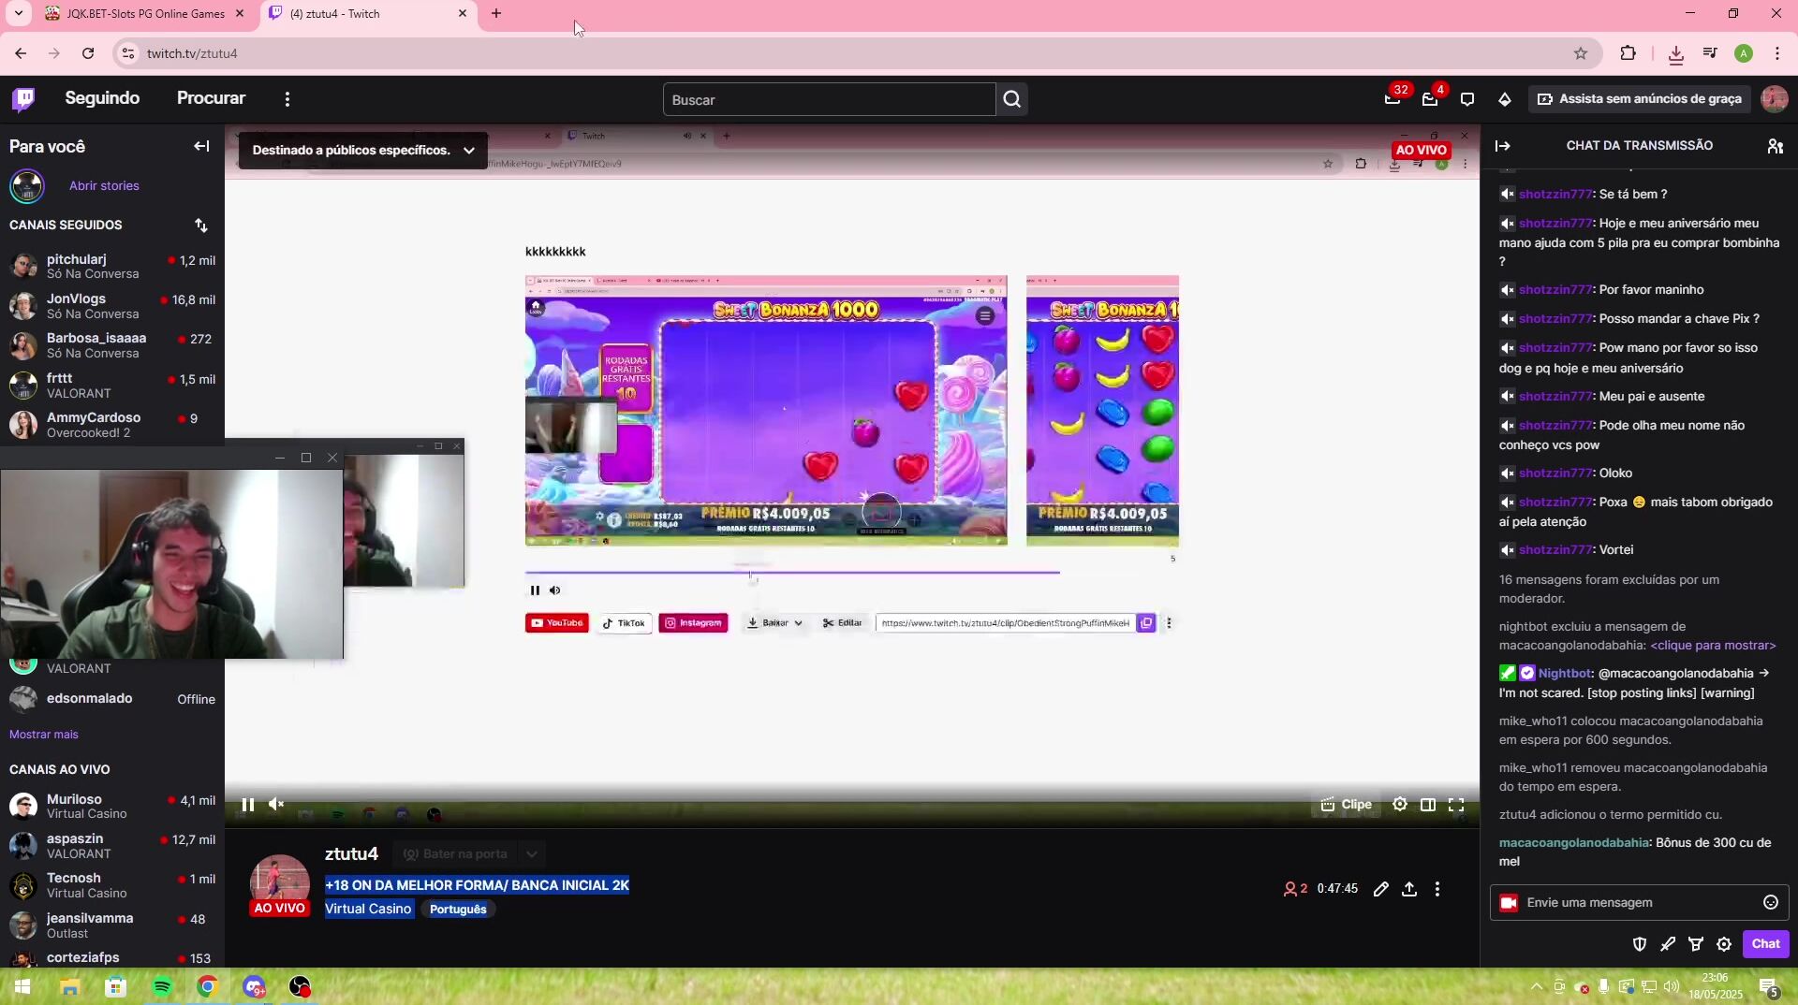Open the Twitch top navigation more menu

point(287,99)
